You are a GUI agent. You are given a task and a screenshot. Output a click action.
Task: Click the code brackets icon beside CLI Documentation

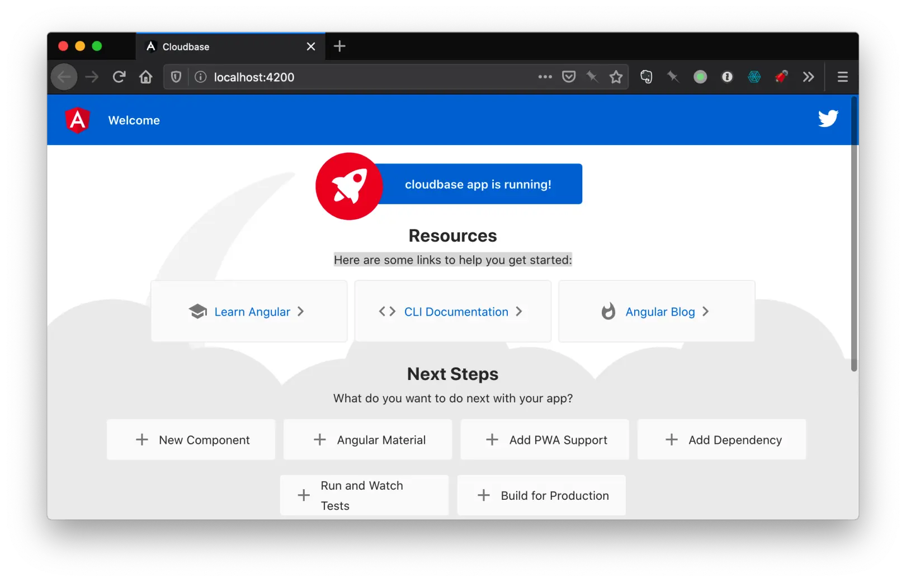point(387,311)
